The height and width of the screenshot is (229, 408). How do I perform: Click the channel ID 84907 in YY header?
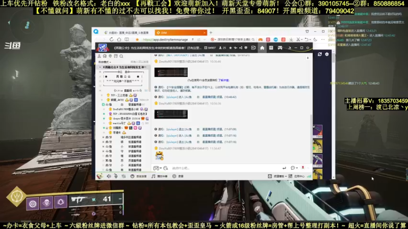[211, 48]
